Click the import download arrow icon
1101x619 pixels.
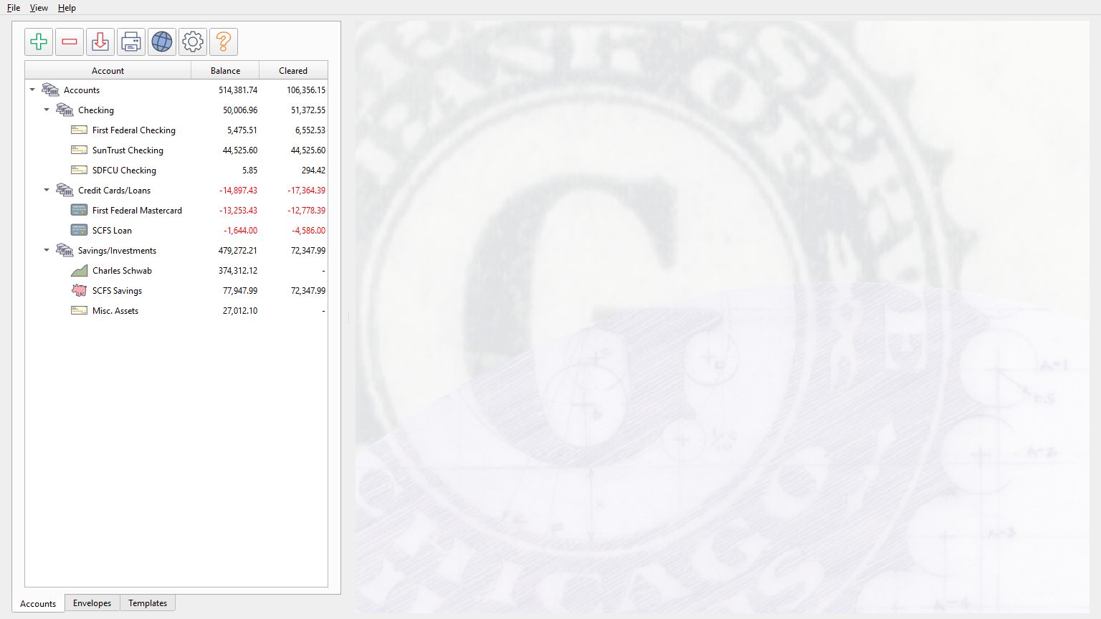(x=100, y=42)
